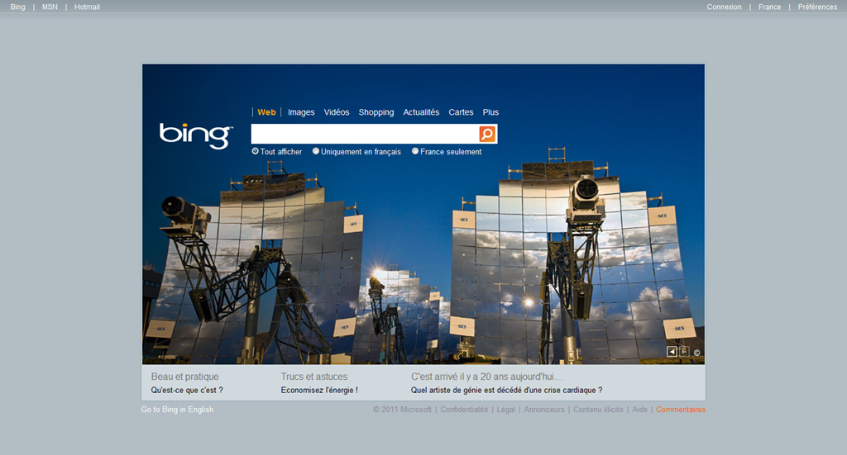This screenshot has width=847, height=455.
Task: Select France seulement radio option
Action: point(415,151)
